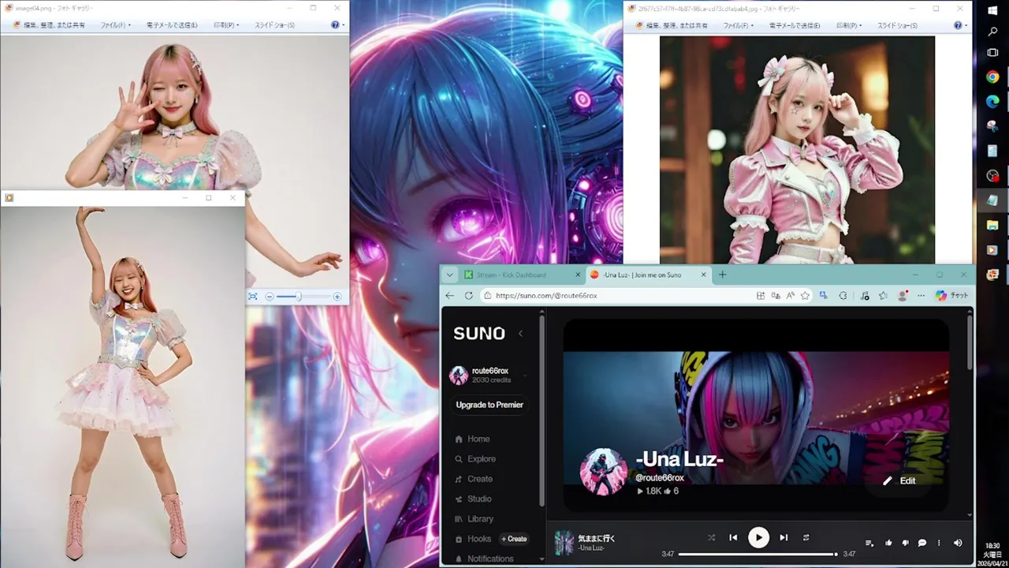Image resolution: width=1009 pixels, height=568 pixels.
Task: Mute the Suno player volume
Action: pos(958,543)
